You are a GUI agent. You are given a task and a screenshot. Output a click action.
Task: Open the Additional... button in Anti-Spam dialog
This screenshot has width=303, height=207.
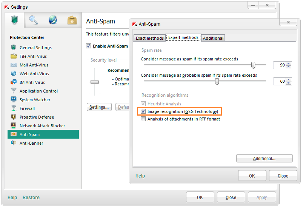point(265,158)
